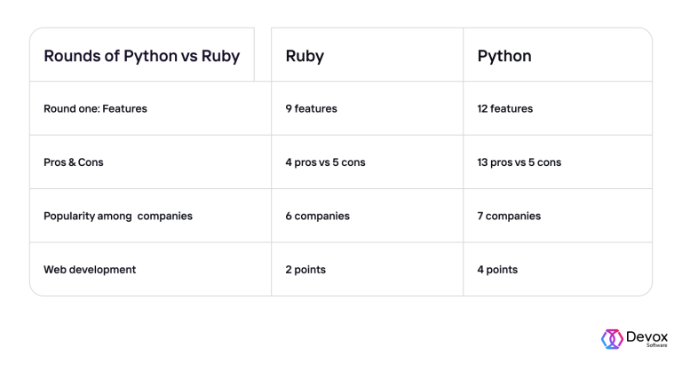This screenshot has height=371, width=682.
Task: Click the 'Round one: Features' row label
Action: pos(95,109)
